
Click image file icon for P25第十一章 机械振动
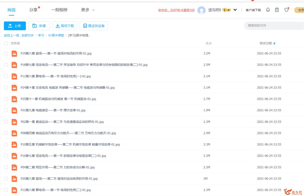(x=14, y=99)
